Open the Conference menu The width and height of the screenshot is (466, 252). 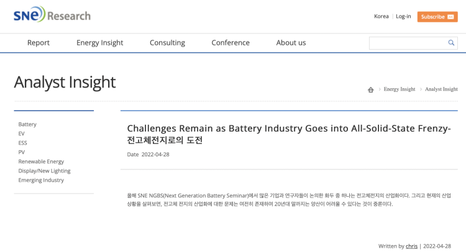[231, 43]
